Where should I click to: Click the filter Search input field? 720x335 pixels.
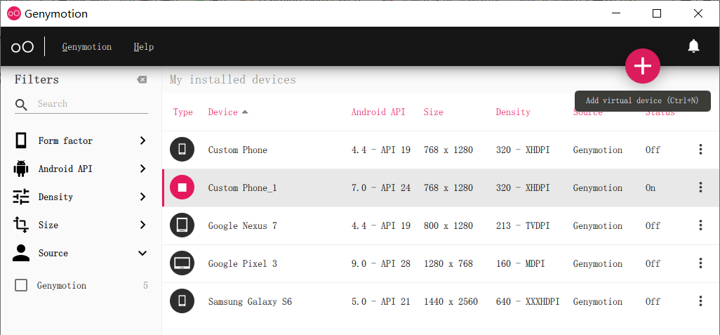click(92, 104)
